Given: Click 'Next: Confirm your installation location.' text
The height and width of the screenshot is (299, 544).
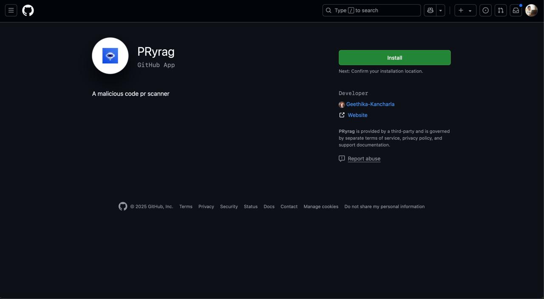Looking at the screenshot, I should coord(381,71).
